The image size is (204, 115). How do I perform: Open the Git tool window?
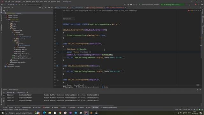click(5, 107)
